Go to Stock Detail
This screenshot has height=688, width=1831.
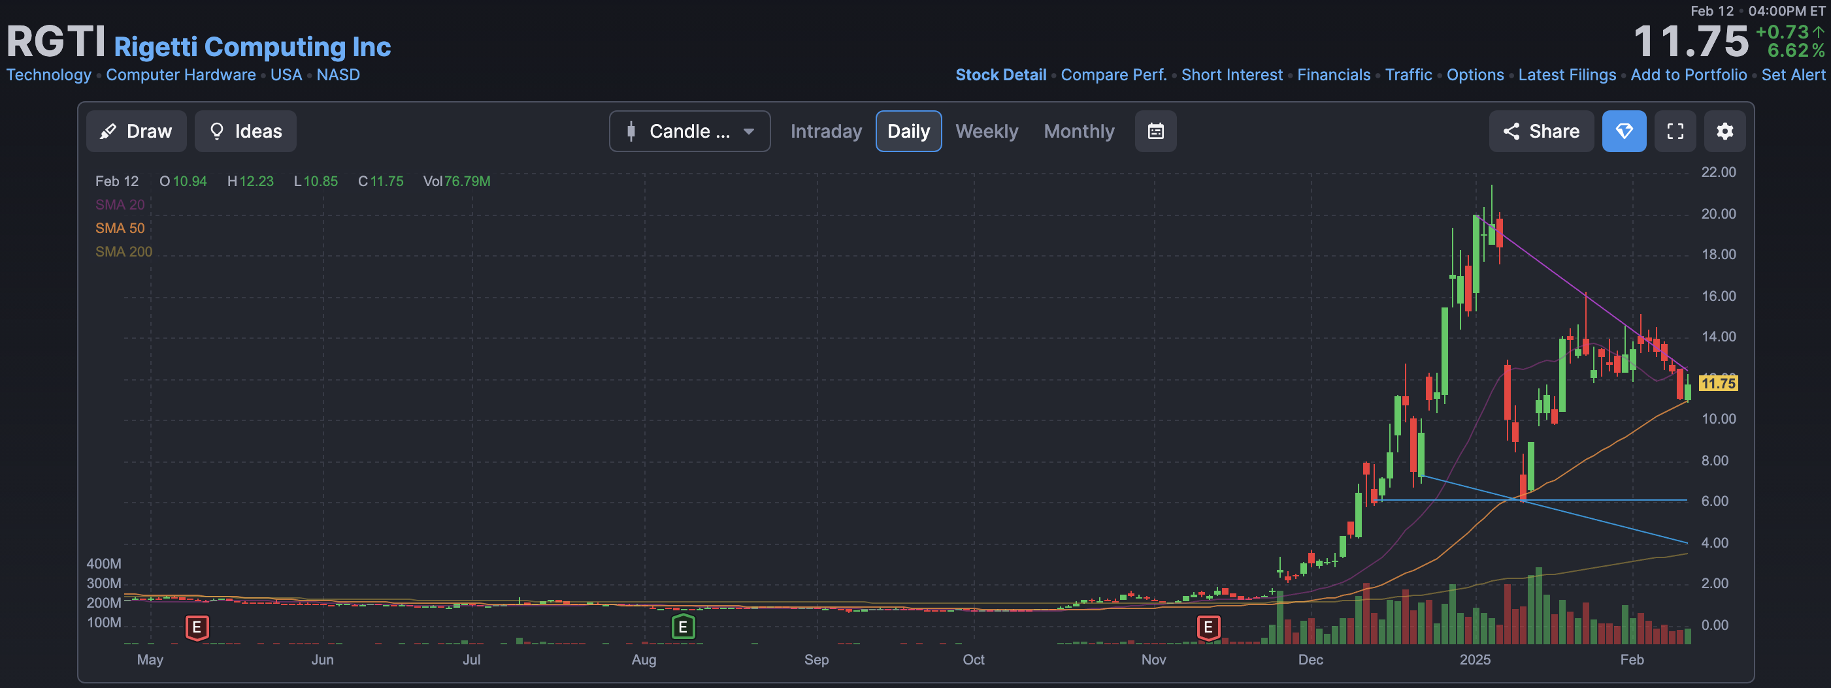pyautogui.click(x=1001, y=75)
